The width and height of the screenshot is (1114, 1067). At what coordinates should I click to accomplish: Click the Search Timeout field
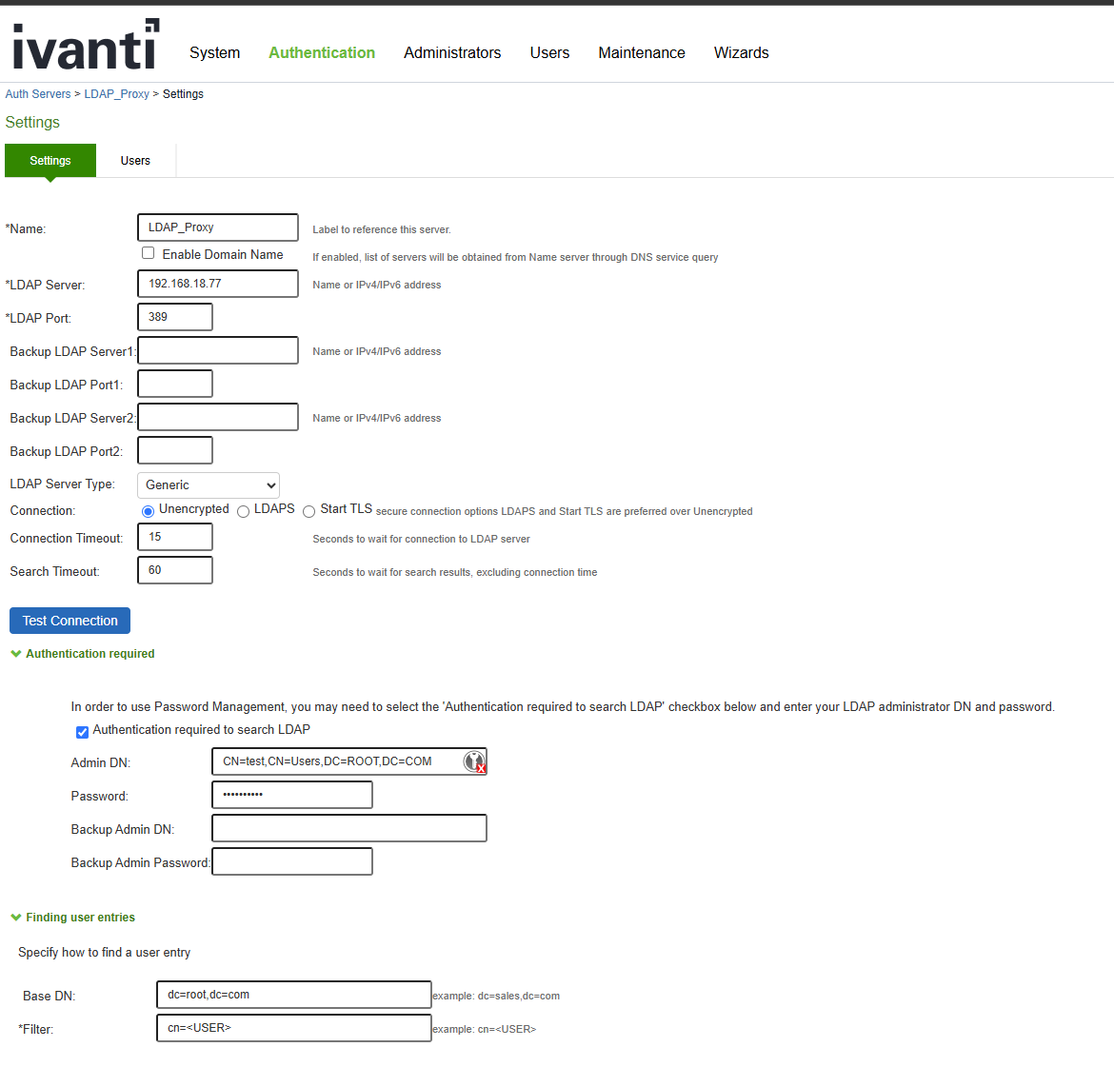coord(174,569)
